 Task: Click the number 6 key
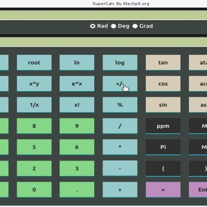point(77,147)
